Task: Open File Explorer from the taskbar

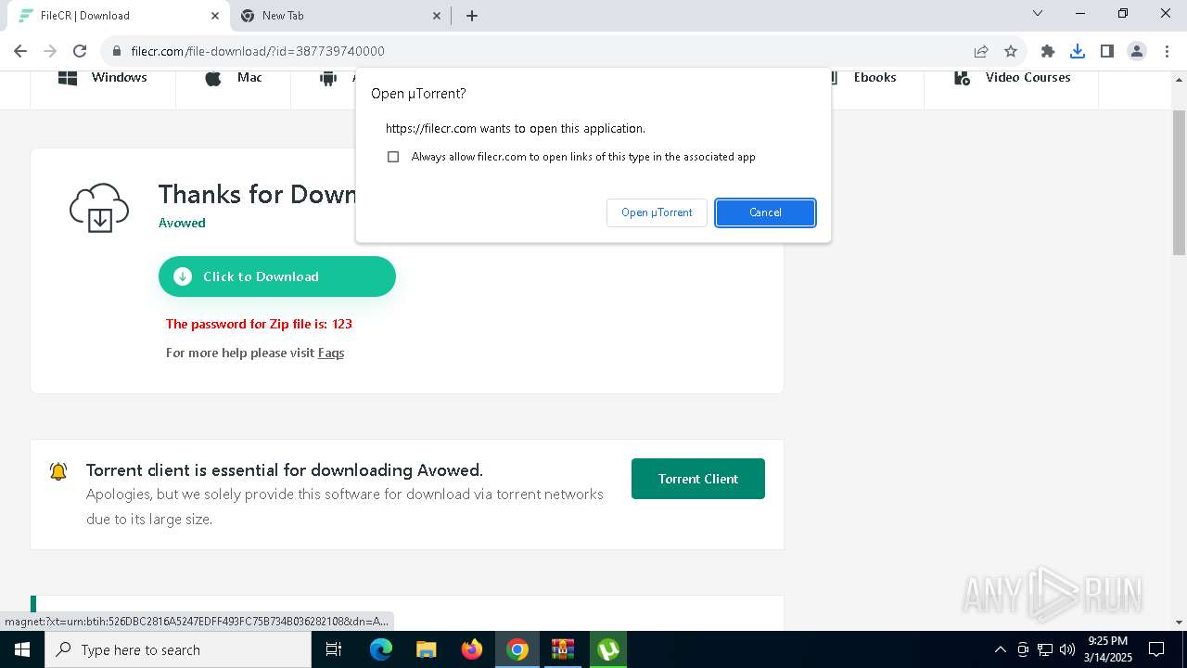Action: 427,649
